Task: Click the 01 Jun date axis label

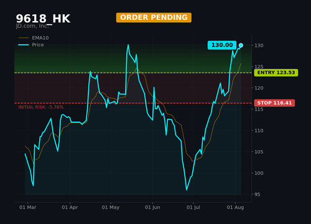Action: coord(152,207)
